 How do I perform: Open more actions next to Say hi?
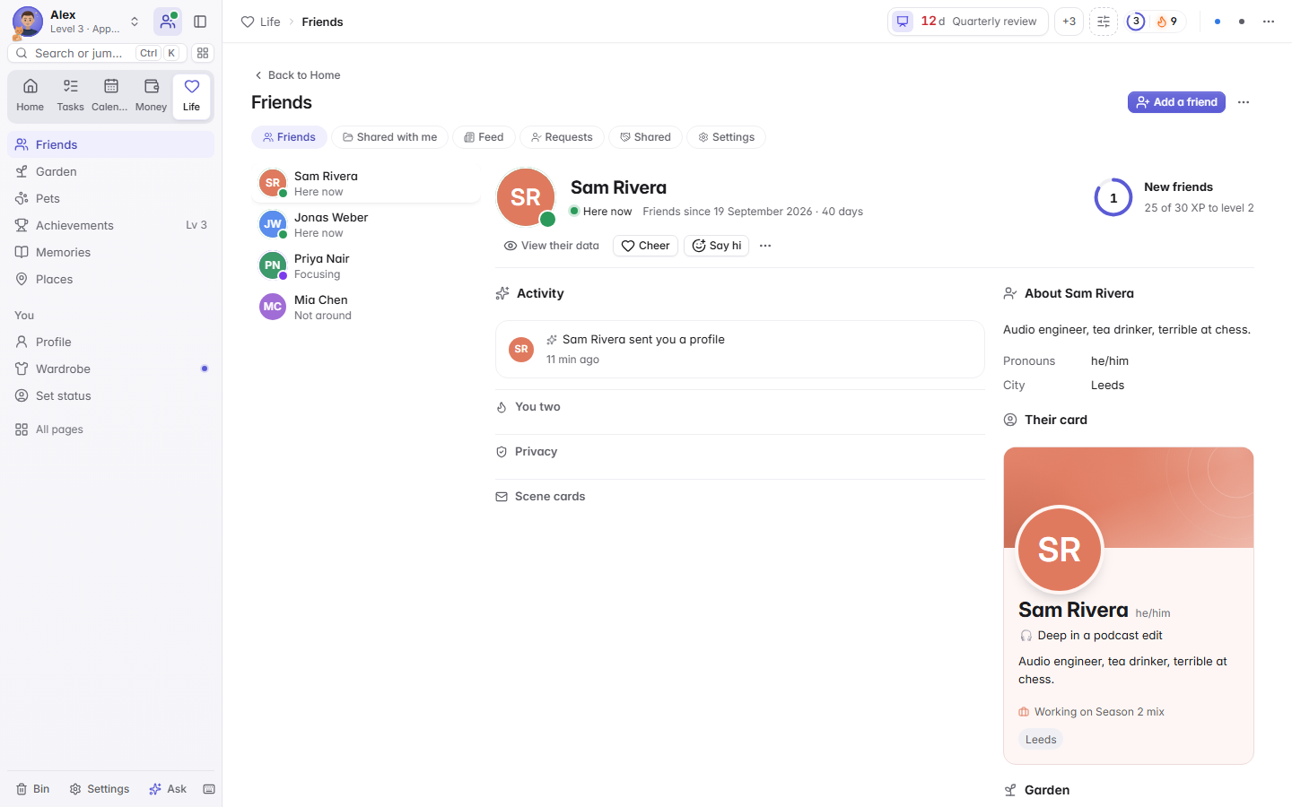point(765,246)
